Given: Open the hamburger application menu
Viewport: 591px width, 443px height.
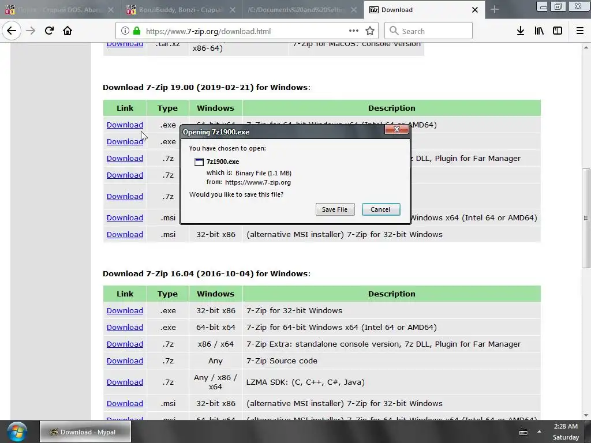Looking at the screenshot, I should click(x=580, y=31).
